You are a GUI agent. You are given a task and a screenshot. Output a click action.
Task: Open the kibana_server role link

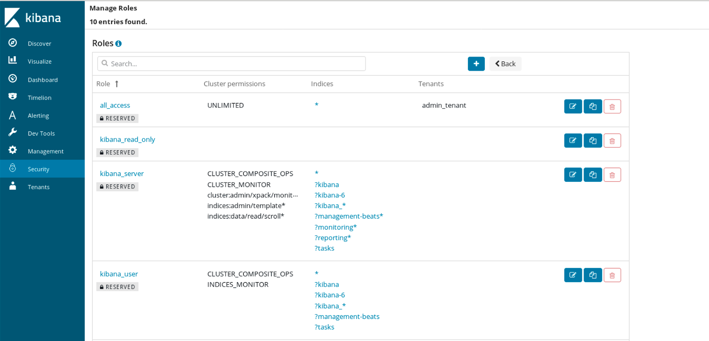point(122,173)
